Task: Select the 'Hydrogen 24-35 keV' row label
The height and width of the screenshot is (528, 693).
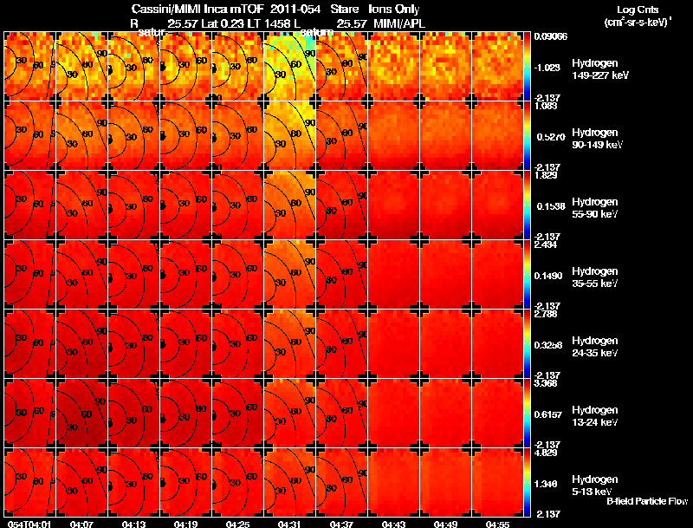Action: (x=595, y=347)
